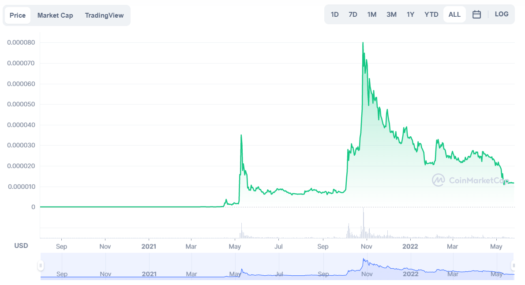Select the YTD time range
This screenshot has width=525, height=285.
tap(431, 15)
